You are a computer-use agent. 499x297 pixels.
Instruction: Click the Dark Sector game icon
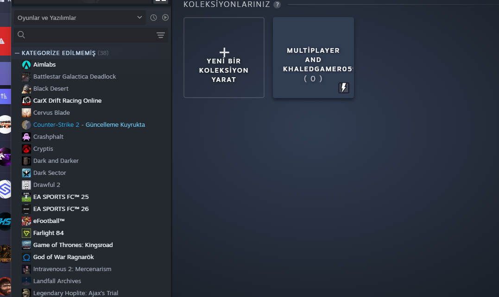coord(26,173)
